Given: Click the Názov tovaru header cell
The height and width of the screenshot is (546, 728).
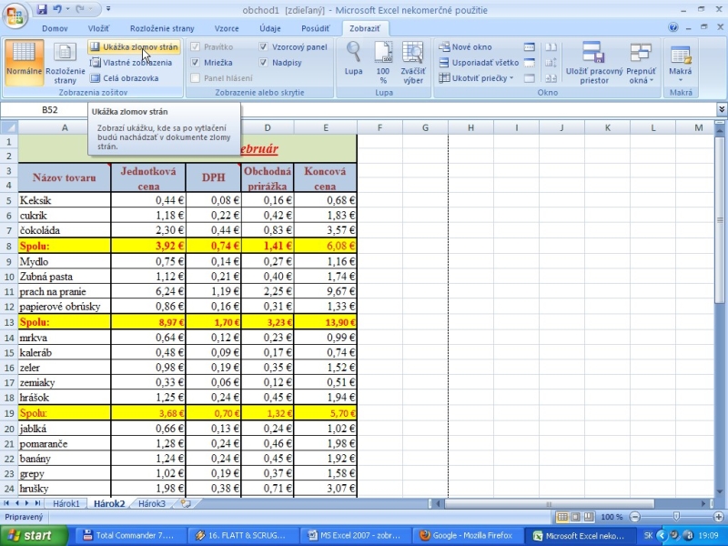Looking at the screenshot, I should pos(65,177).
